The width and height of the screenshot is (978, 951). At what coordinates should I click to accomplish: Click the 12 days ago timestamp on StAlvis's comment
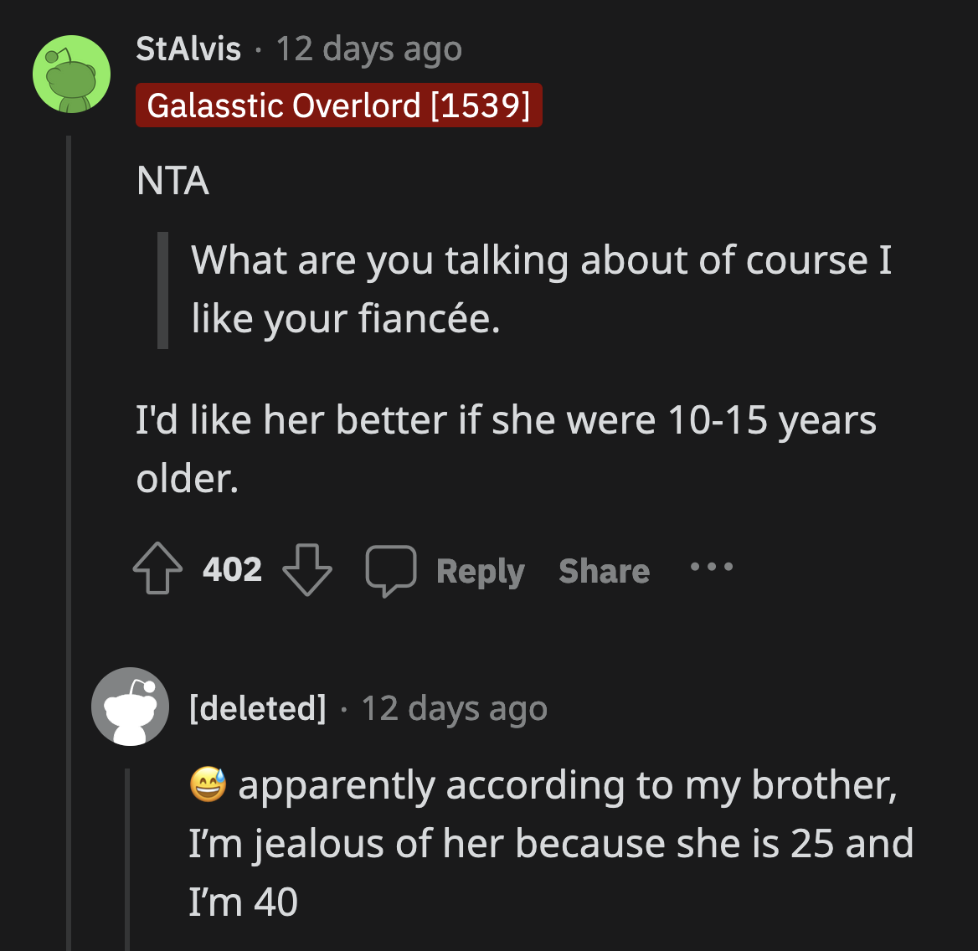tap(368, 48)
